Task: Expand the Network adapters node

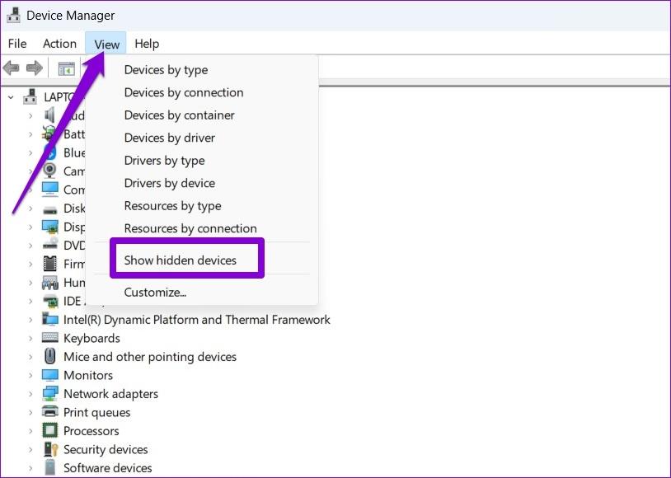Action: (x=30, y=394)
